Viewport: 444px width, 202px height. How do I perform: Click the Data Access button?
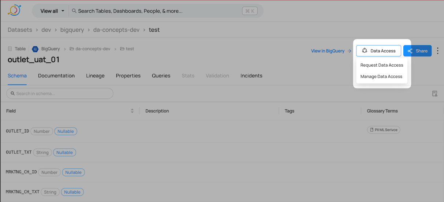[x=378, y=51]
